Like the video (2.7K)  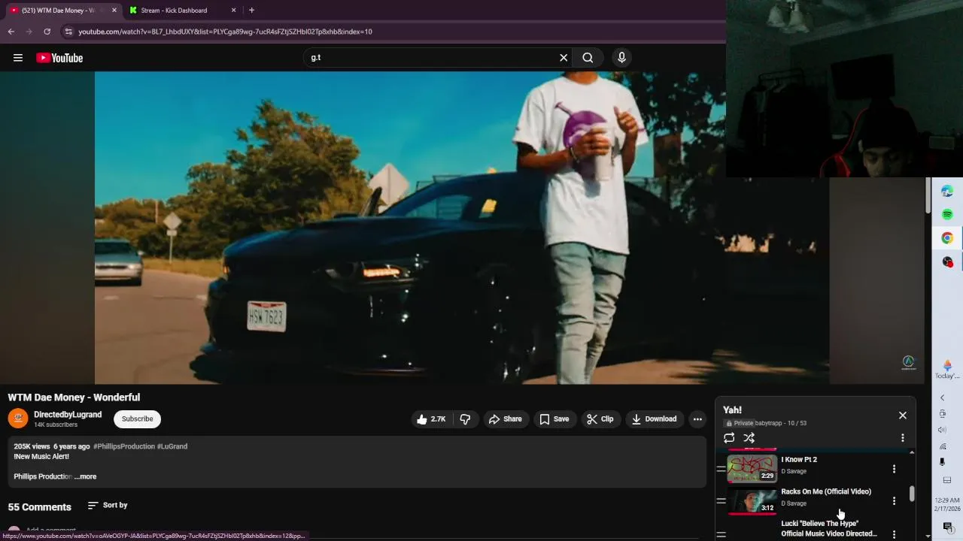(x=431, y=419)
